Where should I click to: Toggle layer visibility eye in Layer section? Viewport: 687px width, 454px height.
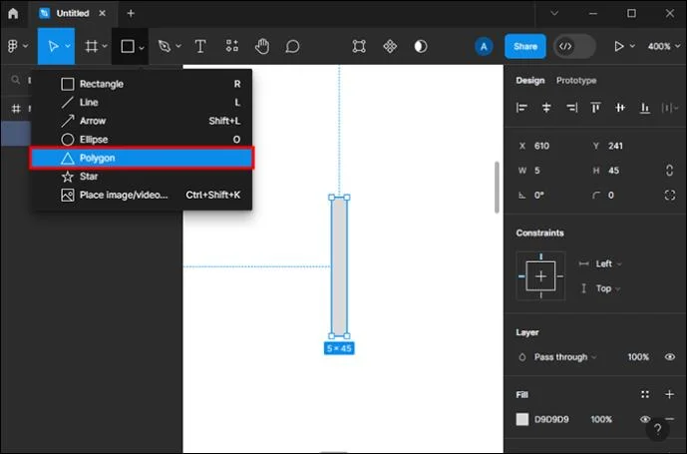[x=669, y=356]
